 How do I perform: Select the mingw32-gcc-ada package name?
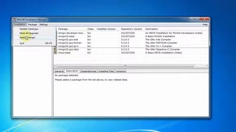68,40
